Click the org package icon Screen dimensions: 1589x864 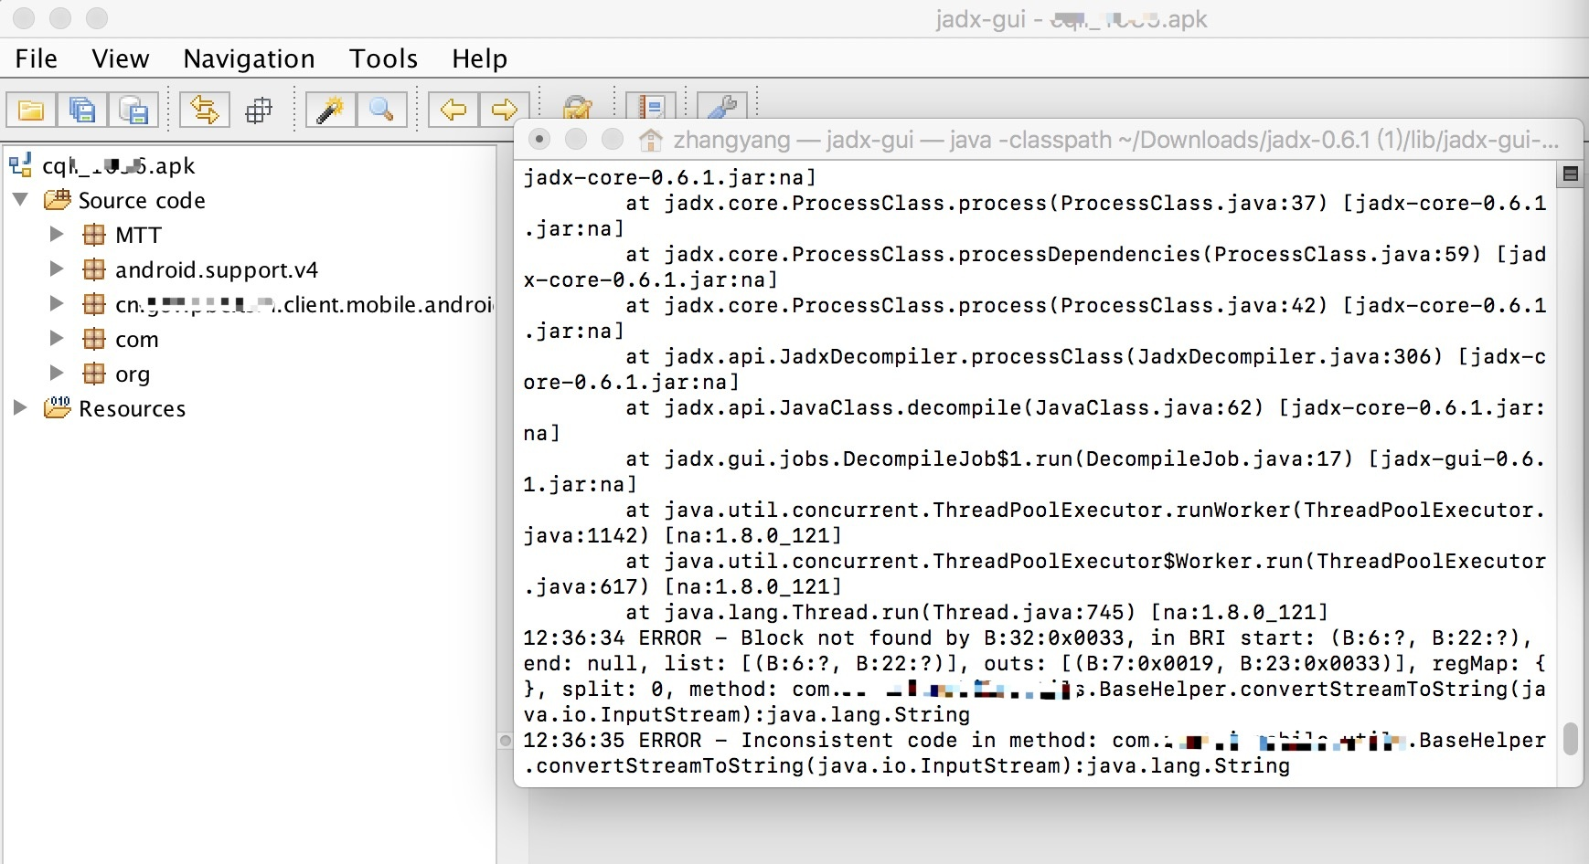[93, 374]
